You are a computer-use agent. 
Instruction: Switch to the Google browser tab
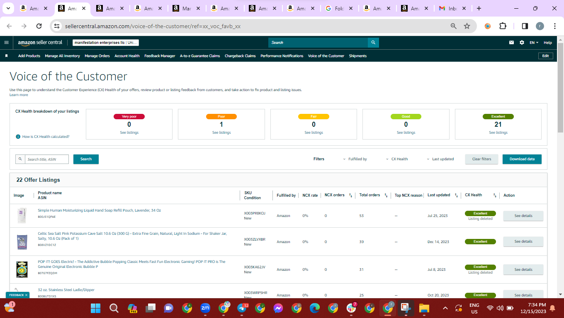coord(339,8)
